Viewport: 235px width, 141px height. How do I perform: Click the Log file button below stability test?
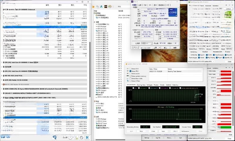coord(158,138)
